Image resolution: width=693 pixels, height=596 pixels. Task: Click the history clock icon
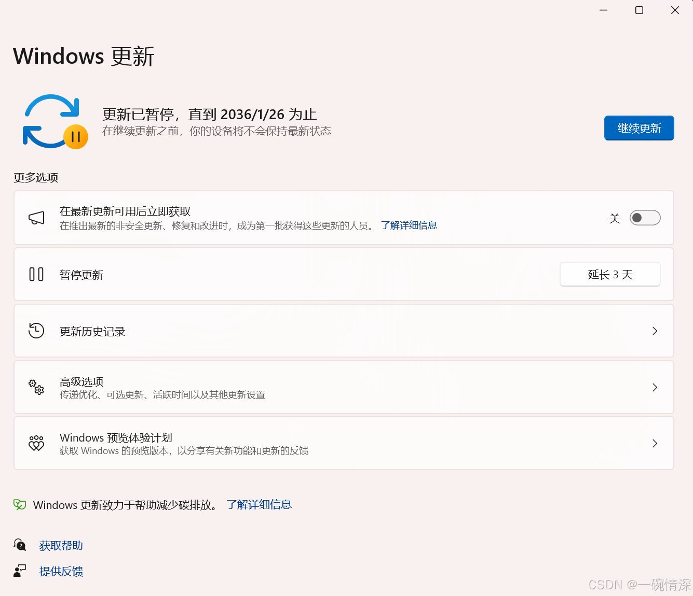click(x=36, y=331)
